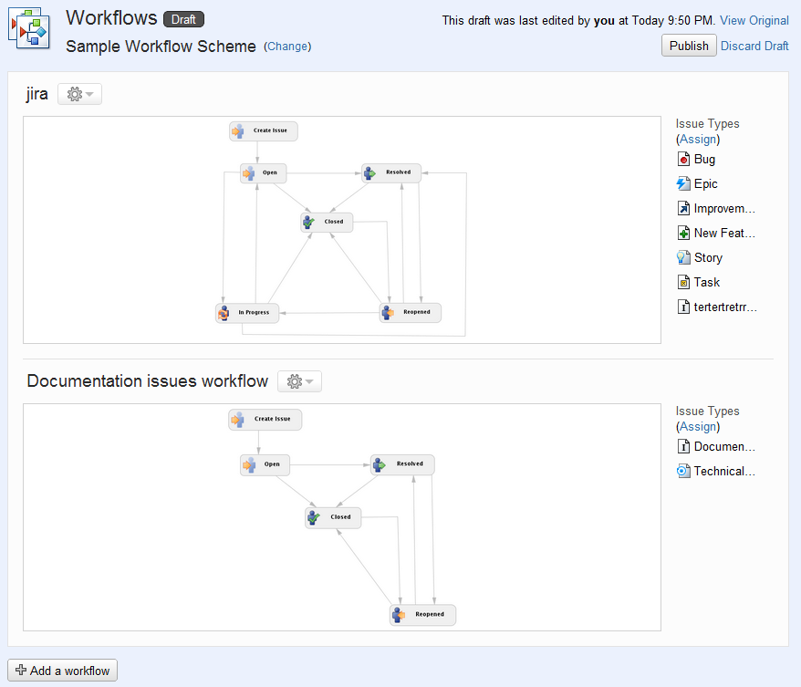The image size is (801, 687).
Task: Click Closed node in Documentation workflow diagram
Action: (x=333, y=517)
